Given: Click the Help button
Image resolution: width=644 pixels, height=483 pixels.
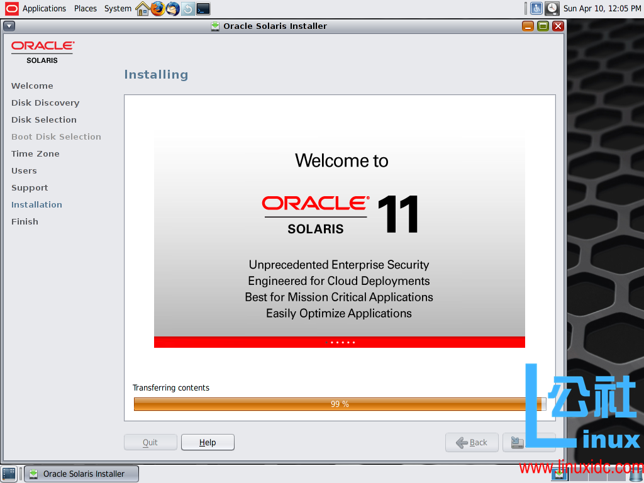Looking at the screenshot, I should click(208, 442).
